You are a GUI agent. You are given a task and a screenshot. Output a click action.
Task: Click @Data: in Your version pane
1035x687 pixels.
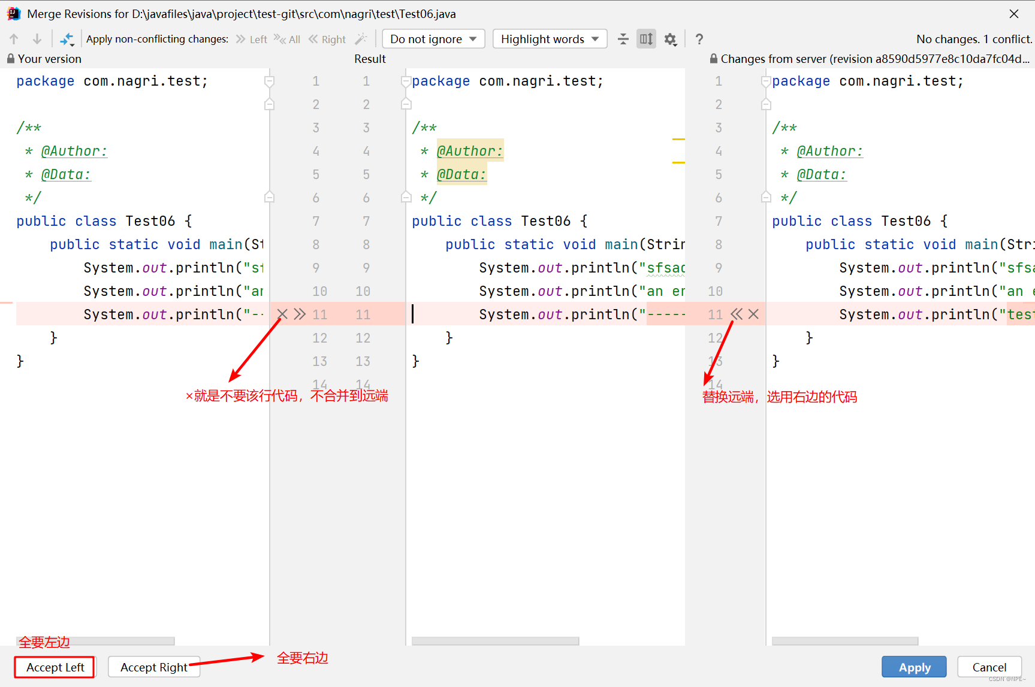[x=66, y=174]
